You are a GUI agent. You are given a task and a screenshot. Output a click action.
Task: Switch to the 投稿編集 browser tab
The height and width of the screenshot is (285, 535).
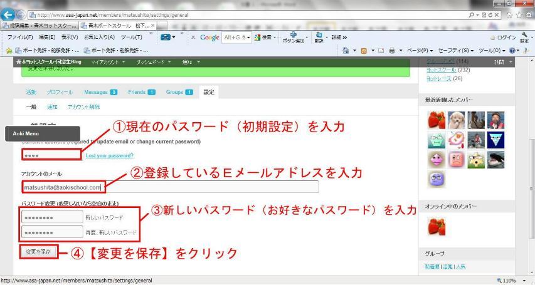[40, 26]
